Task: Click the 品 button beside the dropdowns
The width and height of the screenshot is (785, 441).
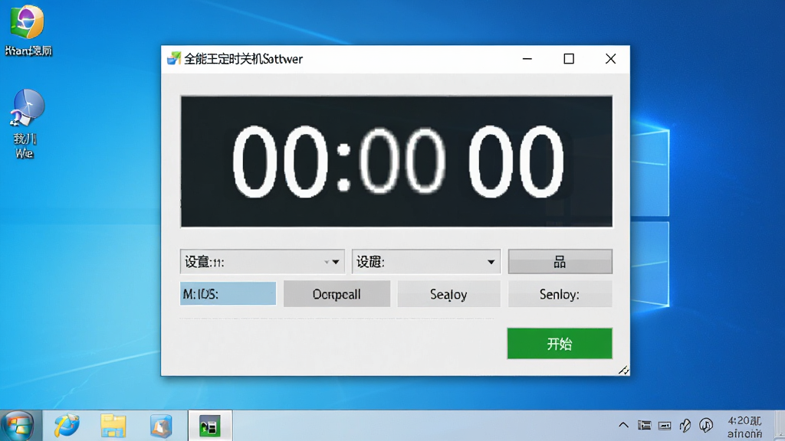Action: (x=560, y=262)
